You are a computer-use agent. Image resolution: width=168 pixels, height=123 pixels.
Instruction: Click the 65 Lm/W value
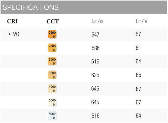(x=138, y=75)
